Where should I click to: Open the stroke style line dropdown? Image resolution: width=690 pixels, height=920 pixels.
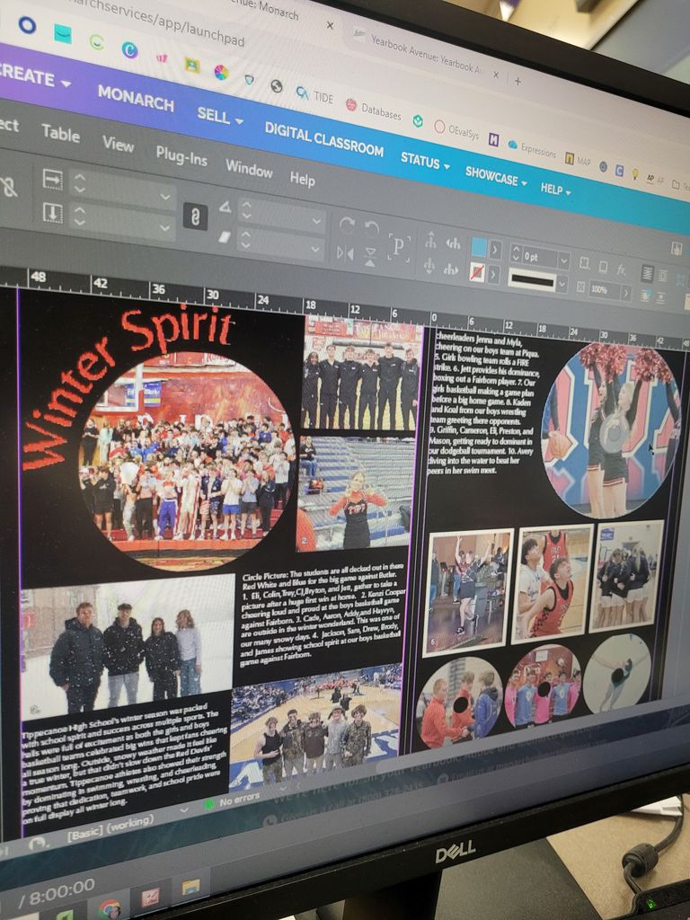tap(562, 285)
